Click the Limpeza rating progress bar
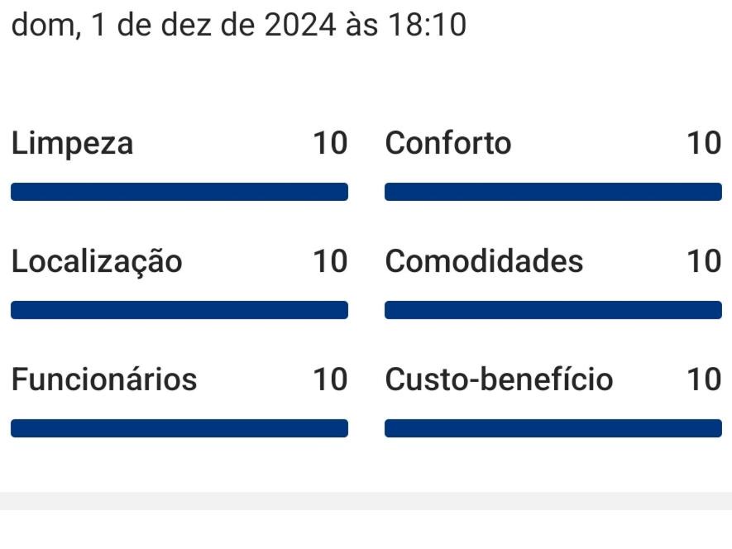 (179, 192)
